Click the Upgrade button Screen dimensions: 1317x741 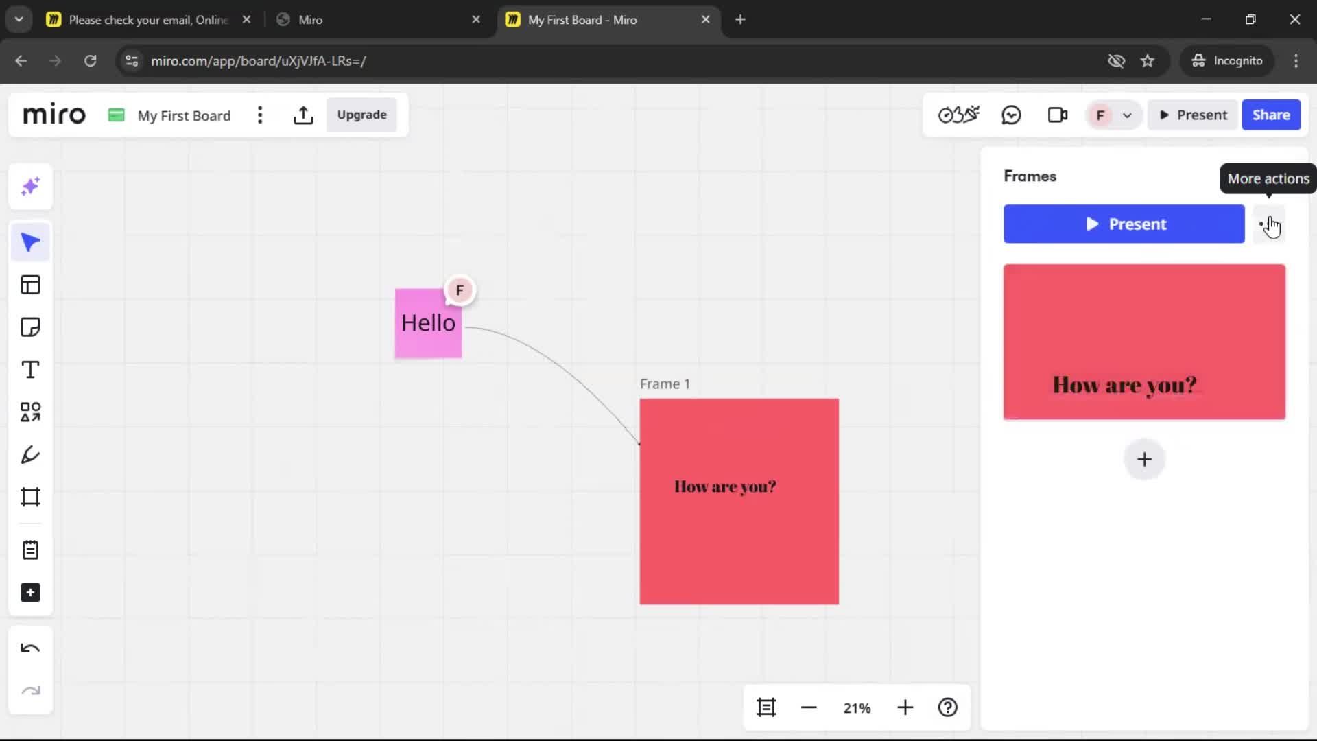[361, 115]
